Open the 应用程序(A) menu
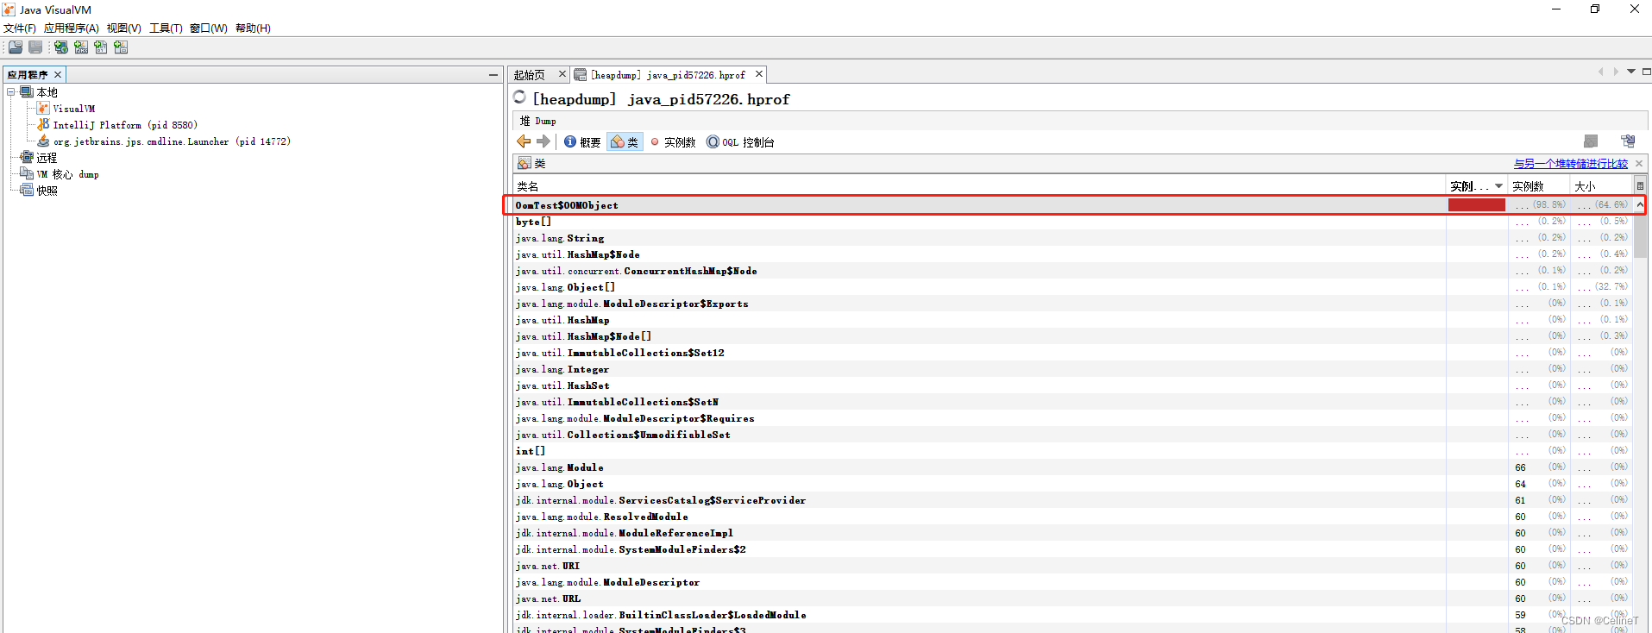 coord(72,28)
